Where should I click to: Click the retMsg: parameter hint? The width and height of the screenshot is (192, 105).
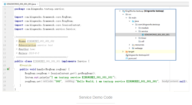70,81
